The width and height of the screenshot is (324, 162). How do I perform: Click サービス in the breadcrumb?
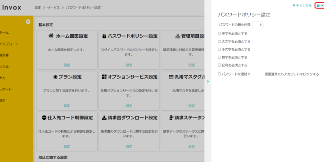(53, 8)
